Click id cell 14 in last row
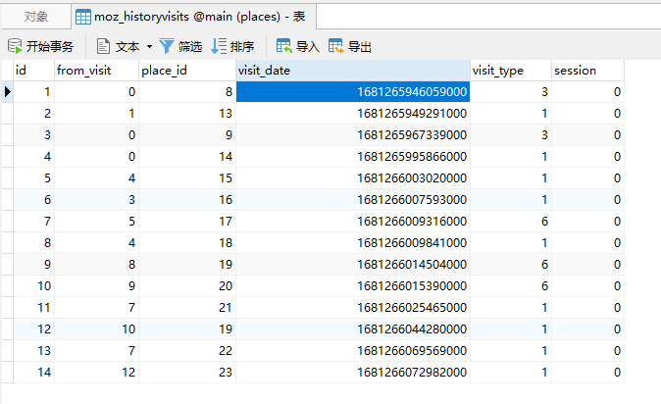Viewport: 661px width, 404px height. [33, 372]
